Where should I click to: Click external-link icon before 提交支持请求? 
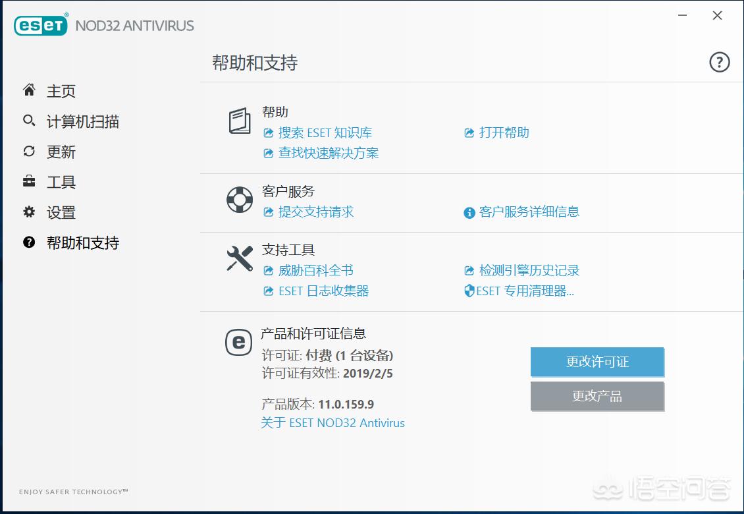pyautogui.click(x=269, y=212)
